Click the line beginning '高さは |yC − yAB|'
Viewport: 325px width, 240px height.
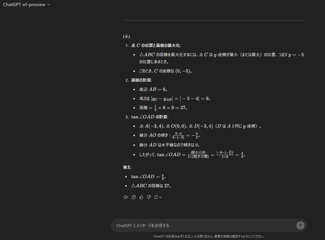pyautogui.click(x=175, y=99)
